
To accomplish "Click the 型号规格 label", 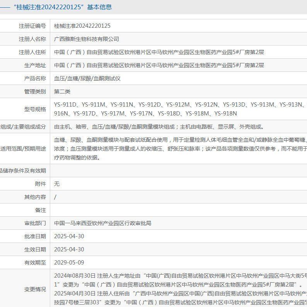I will coord(35,109).
